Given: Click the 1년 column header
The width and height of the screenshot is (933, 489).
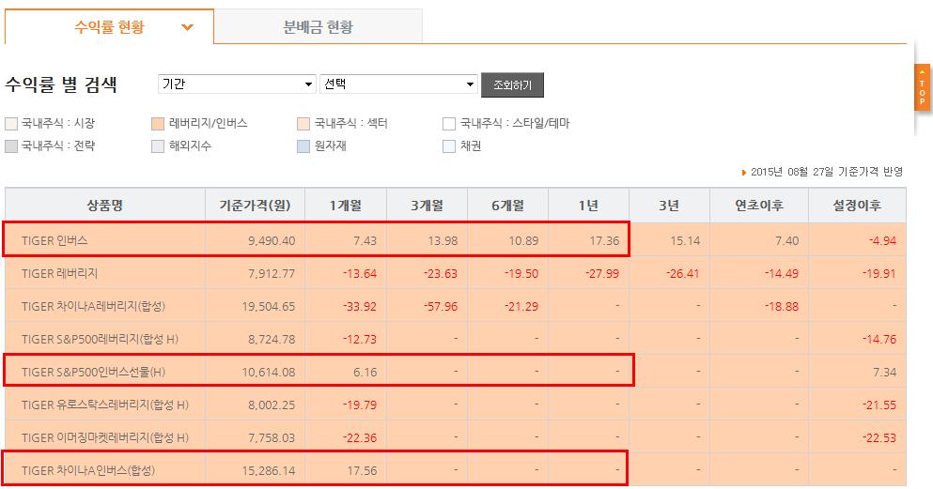Looking at the screenshot, I should coord(588,206).
